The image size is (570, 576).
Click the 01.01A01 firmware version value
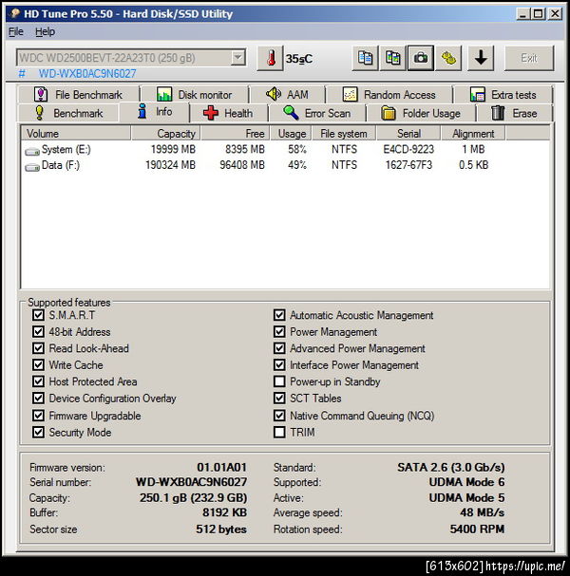point(221,467)
